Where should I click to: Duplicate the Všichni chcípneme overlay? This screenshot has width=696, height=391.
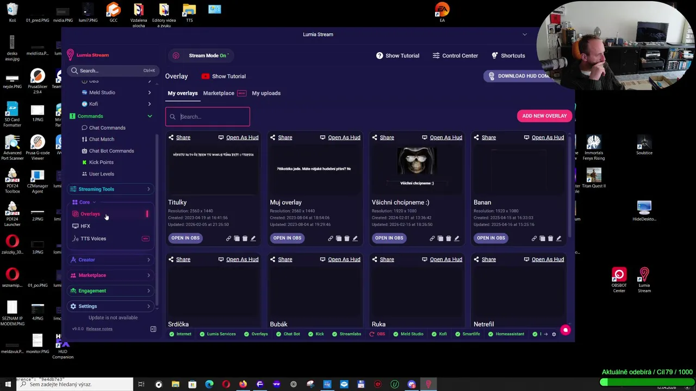click(x=440, y=238)
